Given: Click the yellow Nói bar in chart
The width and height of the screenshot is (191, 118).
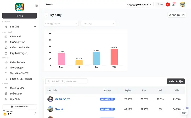Looking at the screenshot, I should 79,63.
